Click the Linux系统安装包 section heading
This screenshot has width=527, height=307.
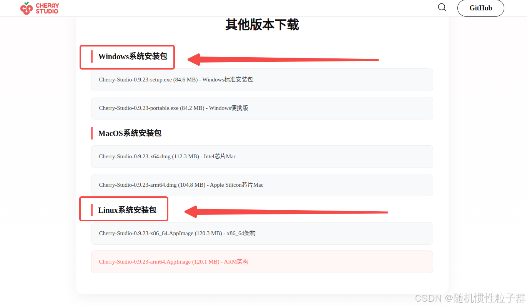pos(127,210)
